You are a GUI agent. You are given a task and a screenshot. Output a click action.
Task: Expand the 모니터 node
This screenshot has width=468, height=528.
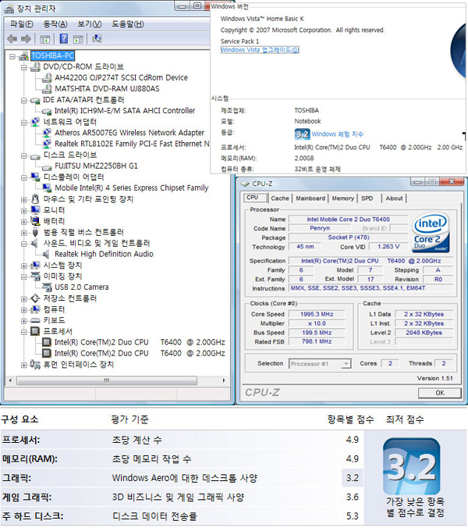coord(24,211)
